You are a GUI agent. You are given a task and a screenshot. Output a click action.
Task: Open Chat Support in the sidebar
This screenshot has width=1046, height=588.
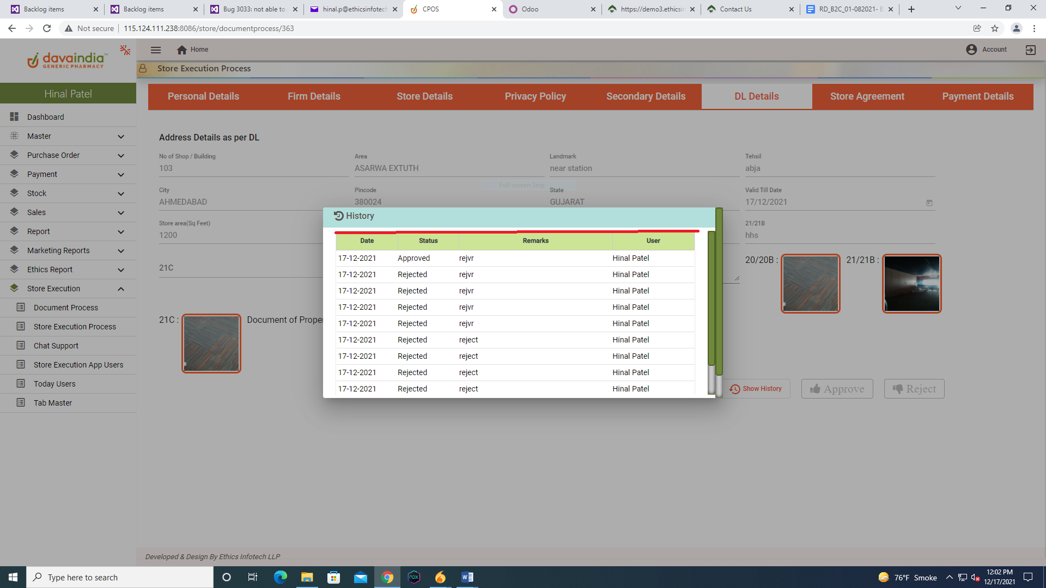56,346
